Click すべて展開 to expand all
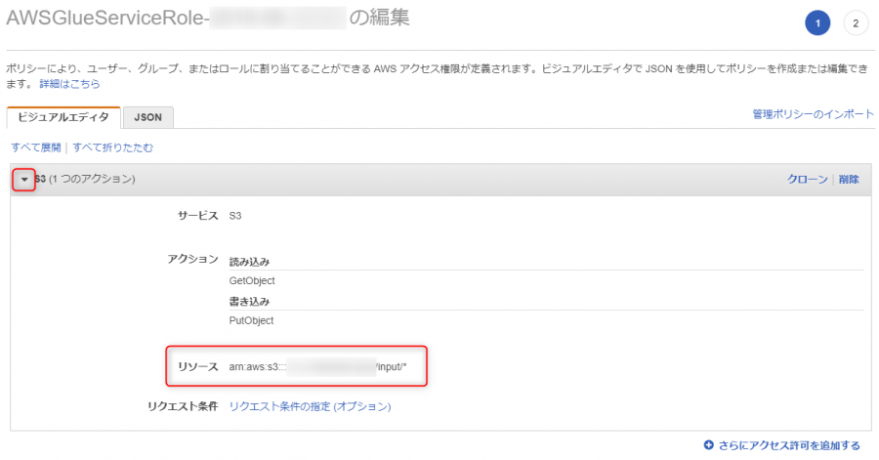The height and width of the screenshot is (460, 879). coord(36,147)
